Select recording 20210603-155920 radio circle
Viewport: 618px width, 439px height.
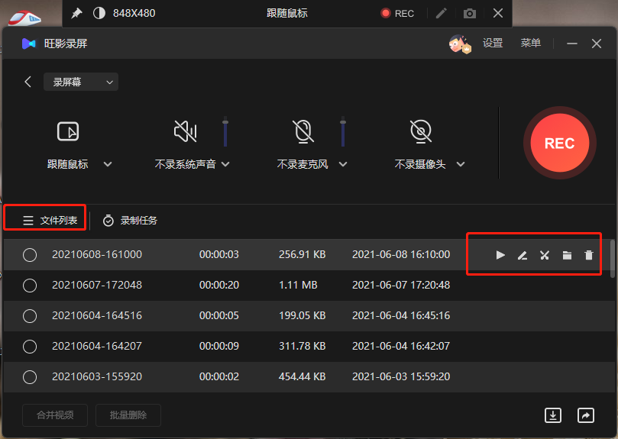30,377
